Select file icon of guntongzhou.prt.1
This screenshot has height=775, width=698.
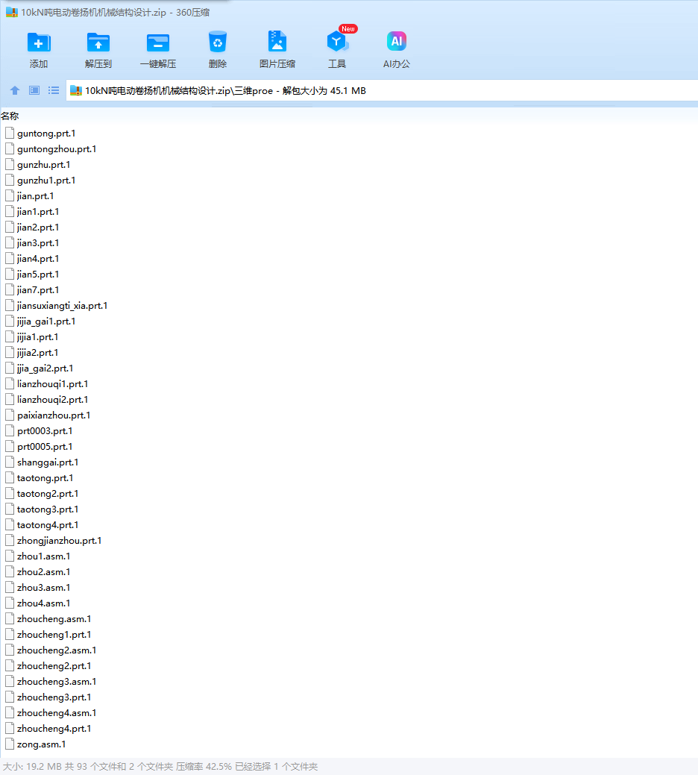(x=10, y=148)
